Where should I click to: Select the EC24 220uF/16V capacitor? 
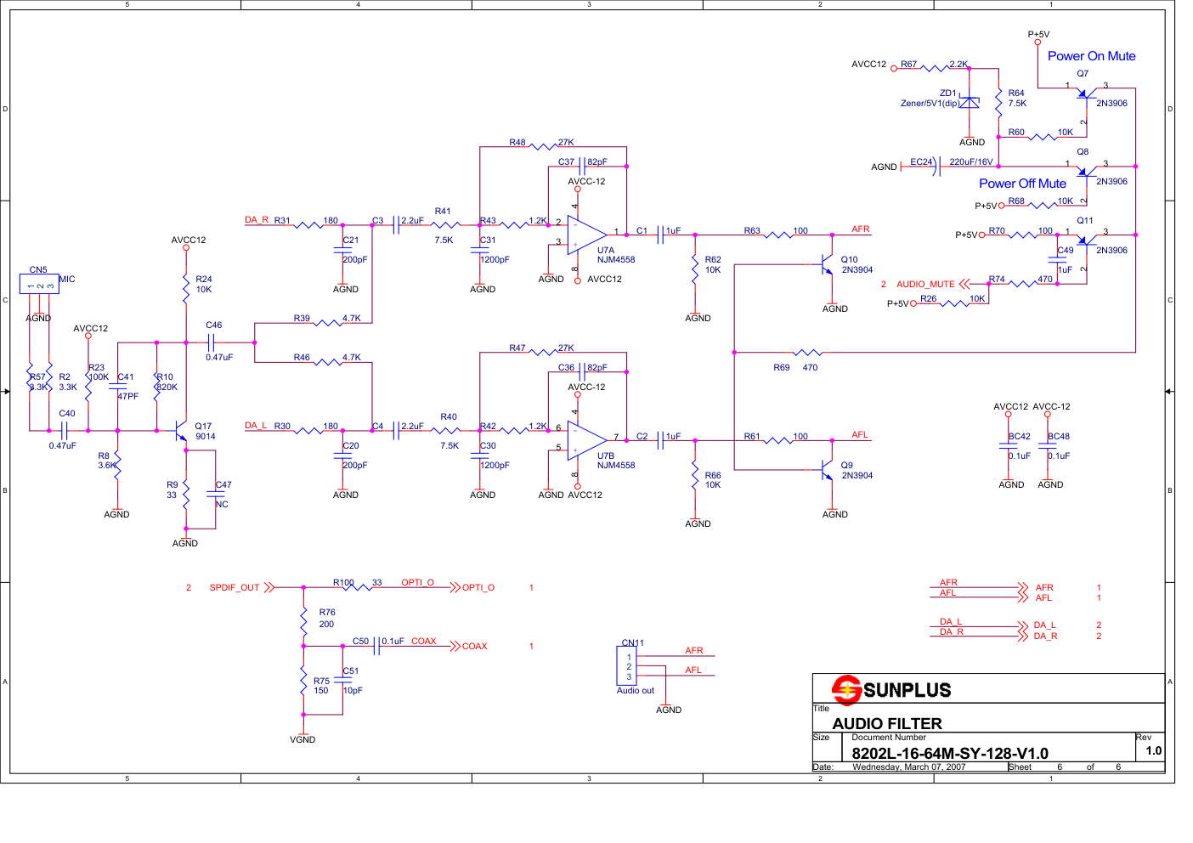point(936,167)
